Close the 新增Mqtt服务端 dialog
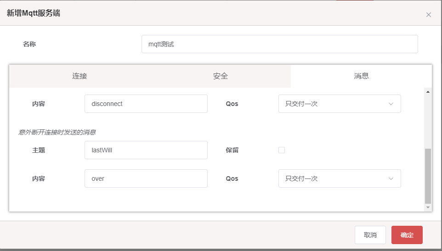The image size is (442, 251). pyautogui.click(x=429, y=15)
